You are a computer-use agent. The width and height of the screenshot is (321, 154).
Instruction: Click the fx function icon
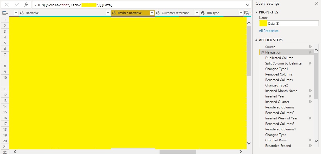[x=26, y=5]
